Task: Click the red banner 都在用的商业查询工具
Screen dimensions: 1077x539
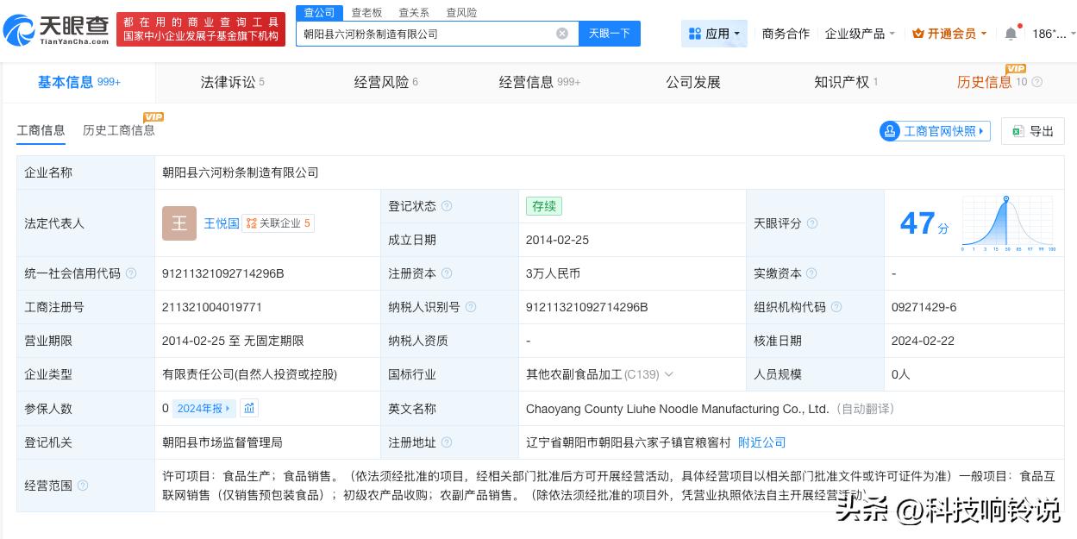Action: point(201,29)
